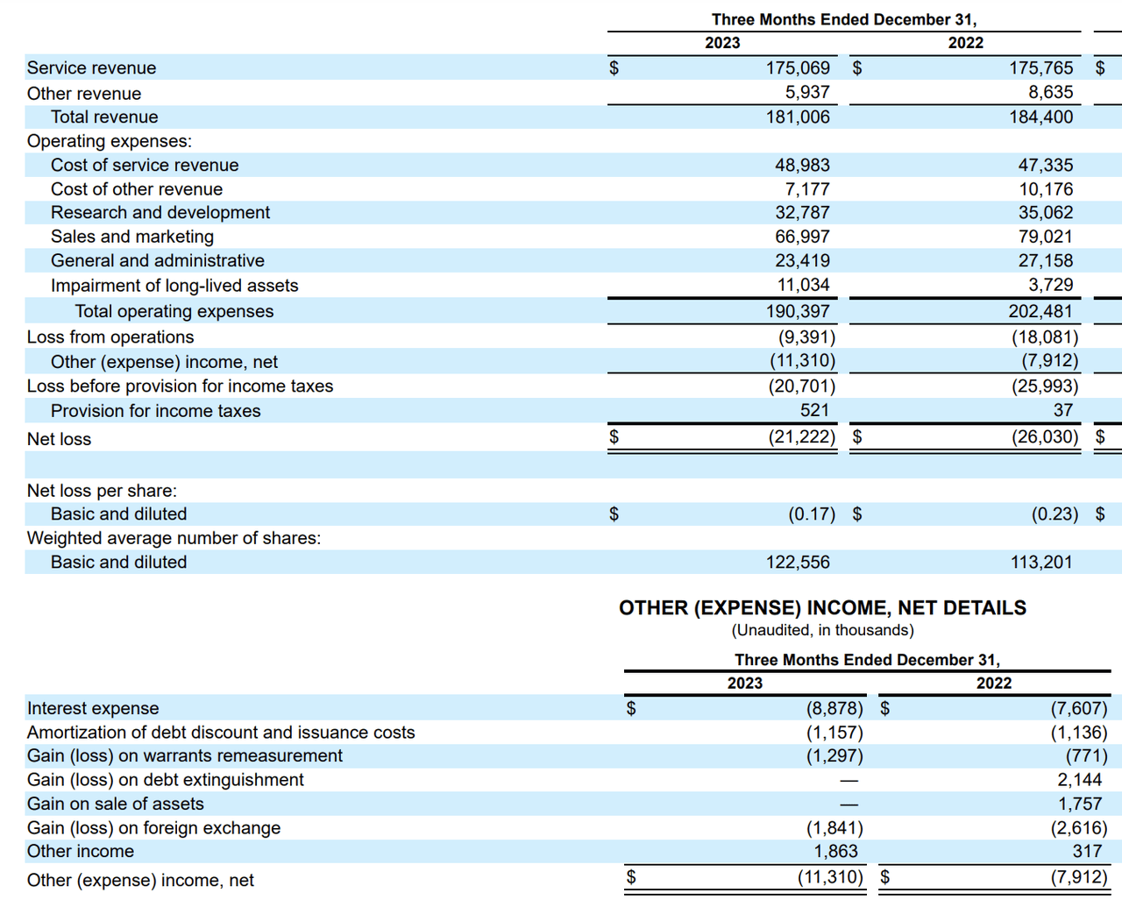The image size is (1122, 907).
Task: Select 'General and administrative' label
Action: point(158,260)
